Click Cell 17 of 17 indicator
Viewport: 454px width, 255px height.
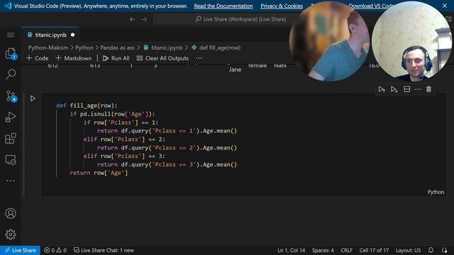[374, 250]
